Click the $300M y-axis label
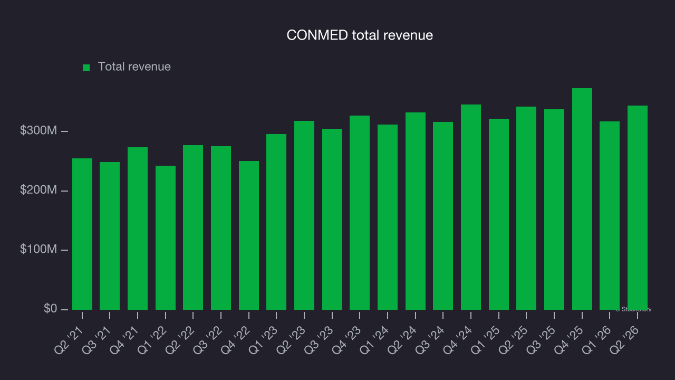Screen dimensions: 675x380 point(38,131)
